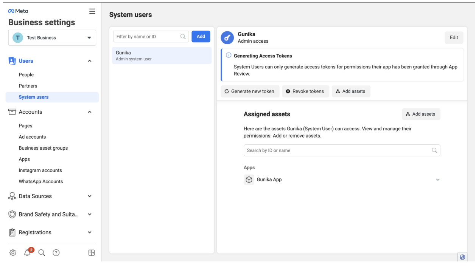Click the Business settings title
Image resolution: width=476 pixels, height=266 pixels.
pos(42,23)
